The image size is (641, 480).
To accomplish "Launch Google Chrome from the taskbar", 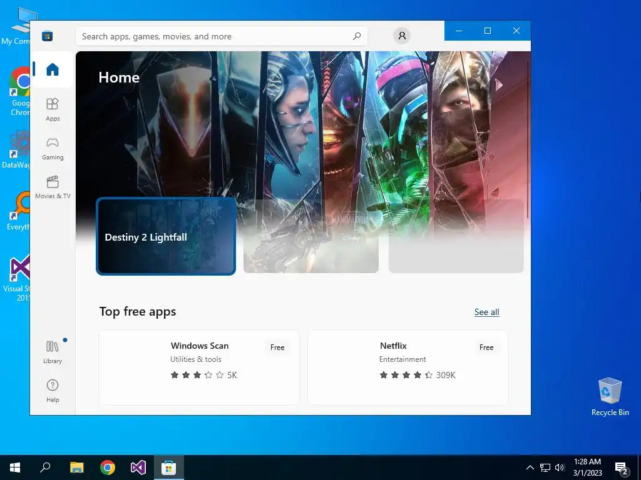I will [108, 467].
